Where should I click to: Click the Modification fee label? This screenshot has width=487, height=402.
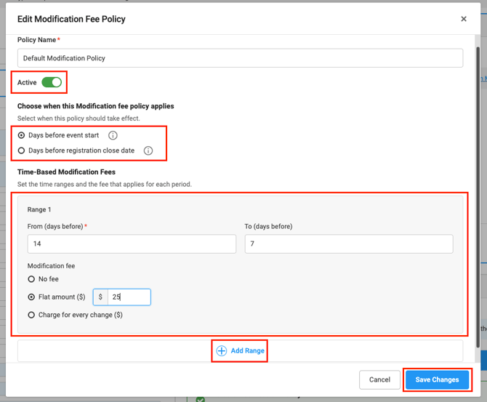click(x=52, y=266)
